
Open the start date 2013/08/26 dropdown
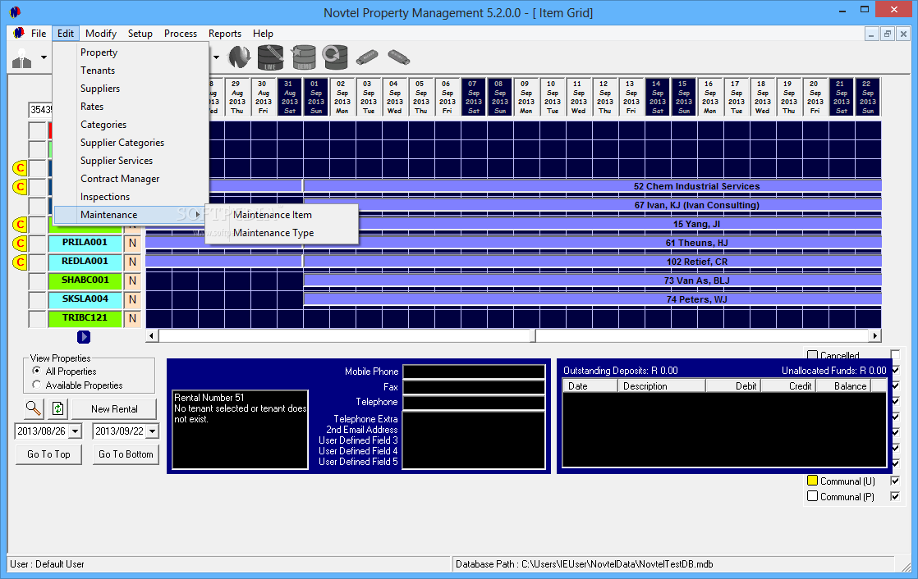75,431
